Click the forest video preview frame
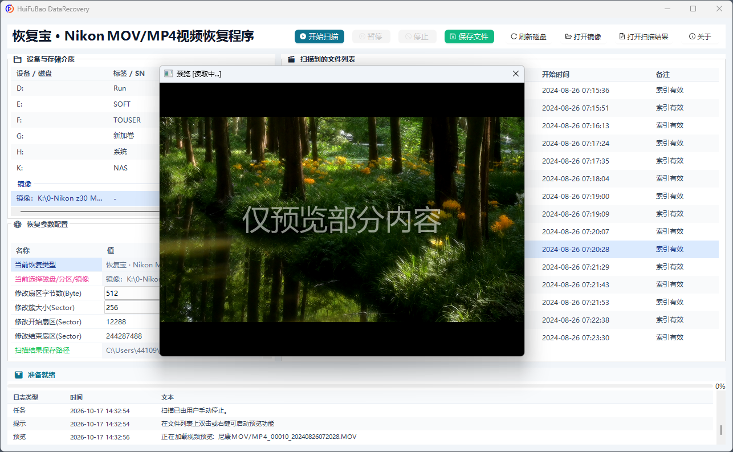The width and height of the screenshot is (733, 452). [342, 219]
